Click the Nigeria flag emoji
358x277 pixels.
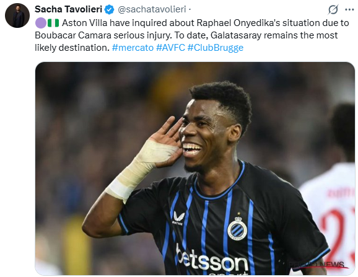[53, 23]
